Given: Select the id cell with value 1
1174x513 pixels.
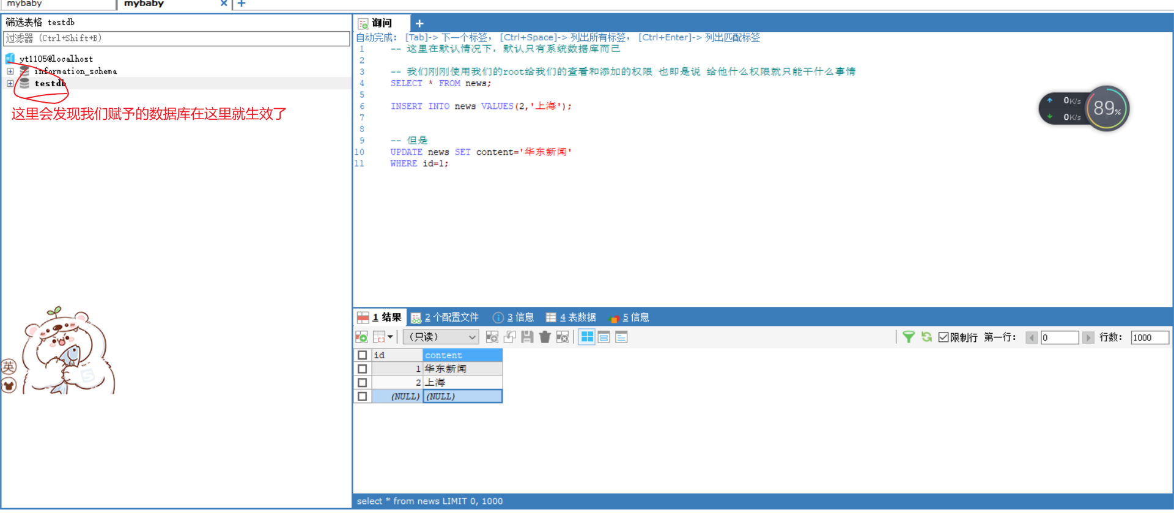Looking at the screenshot, I should (x=397, y=370).
